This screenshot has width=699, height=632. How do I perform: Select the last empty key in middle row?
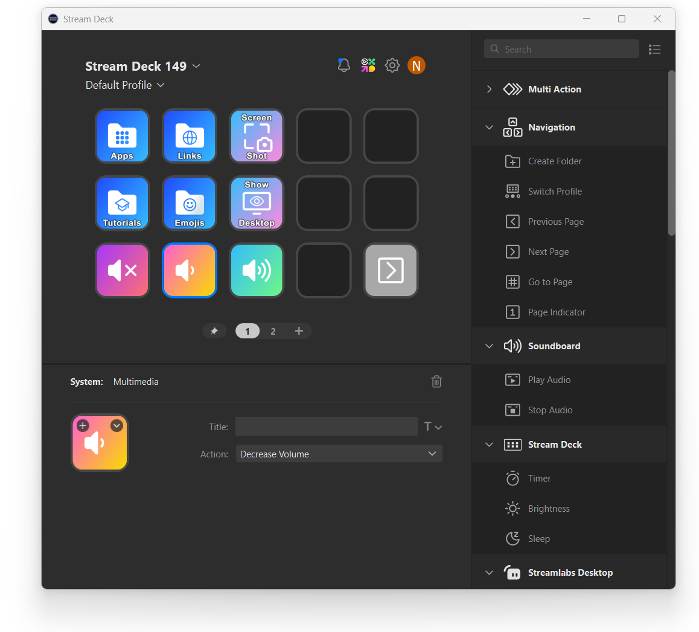click(x=391, y=203)
